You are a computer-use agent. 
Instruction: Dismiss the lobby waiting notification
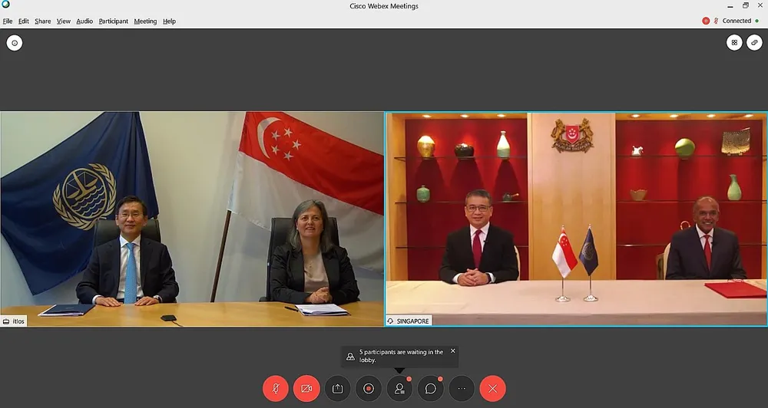[453, 351]
